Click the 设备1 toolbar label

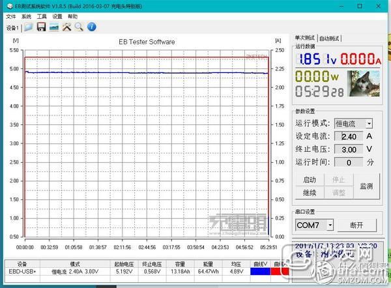pyautogui.click(x=12, y=28)
